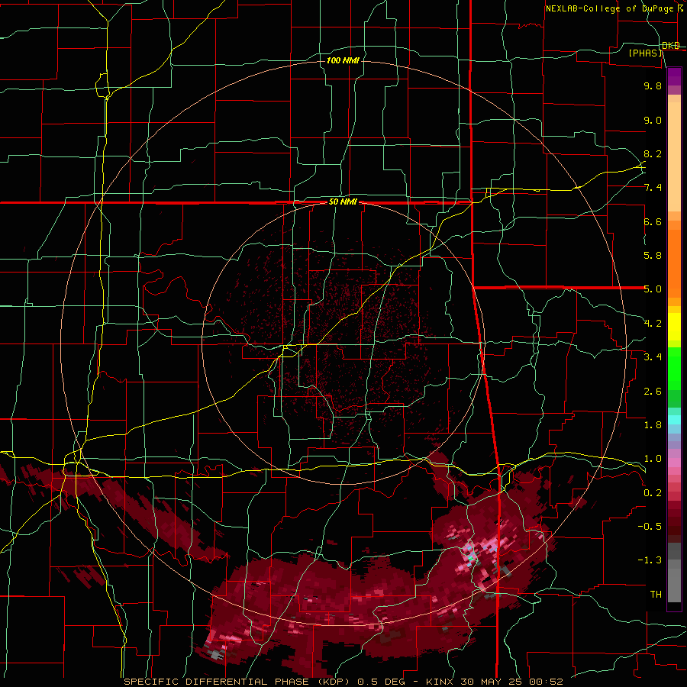
Task: Click the cyan legend band near 1.8
Action: (x=674, y=420)
